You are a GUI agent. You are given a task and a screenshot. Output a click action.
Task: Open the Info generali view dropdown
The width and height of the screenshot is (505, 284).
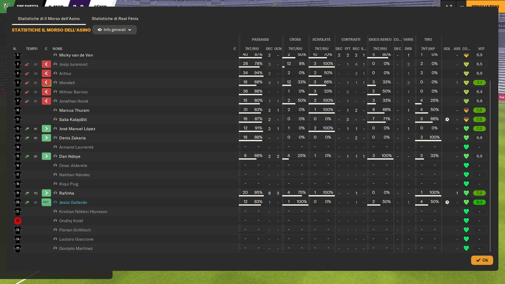pyautogui.click(x=114, y=30)
